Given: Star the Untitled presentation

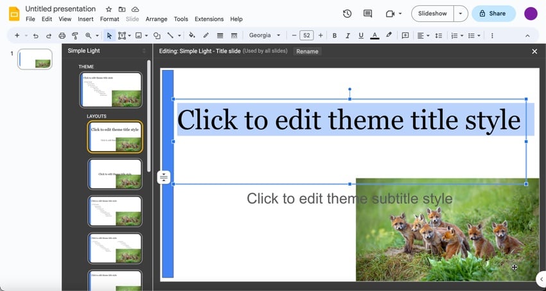Looking at the screenshot, I should (109, 9).
